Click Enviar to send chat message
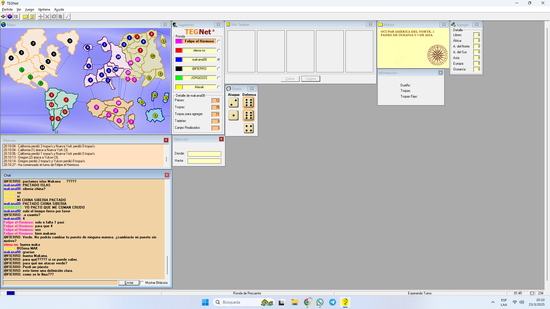The image size is (550, 309). coord(129,283)
